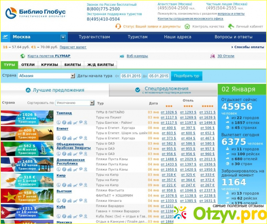
Task: Click the quality control badge icon
Action: click(187, 26)
